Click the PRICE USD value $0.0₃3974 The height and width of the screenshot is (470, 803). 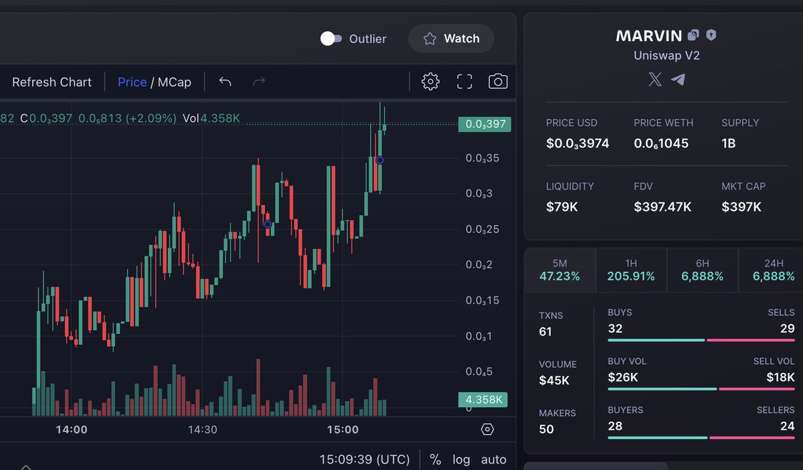coord(577,143)
